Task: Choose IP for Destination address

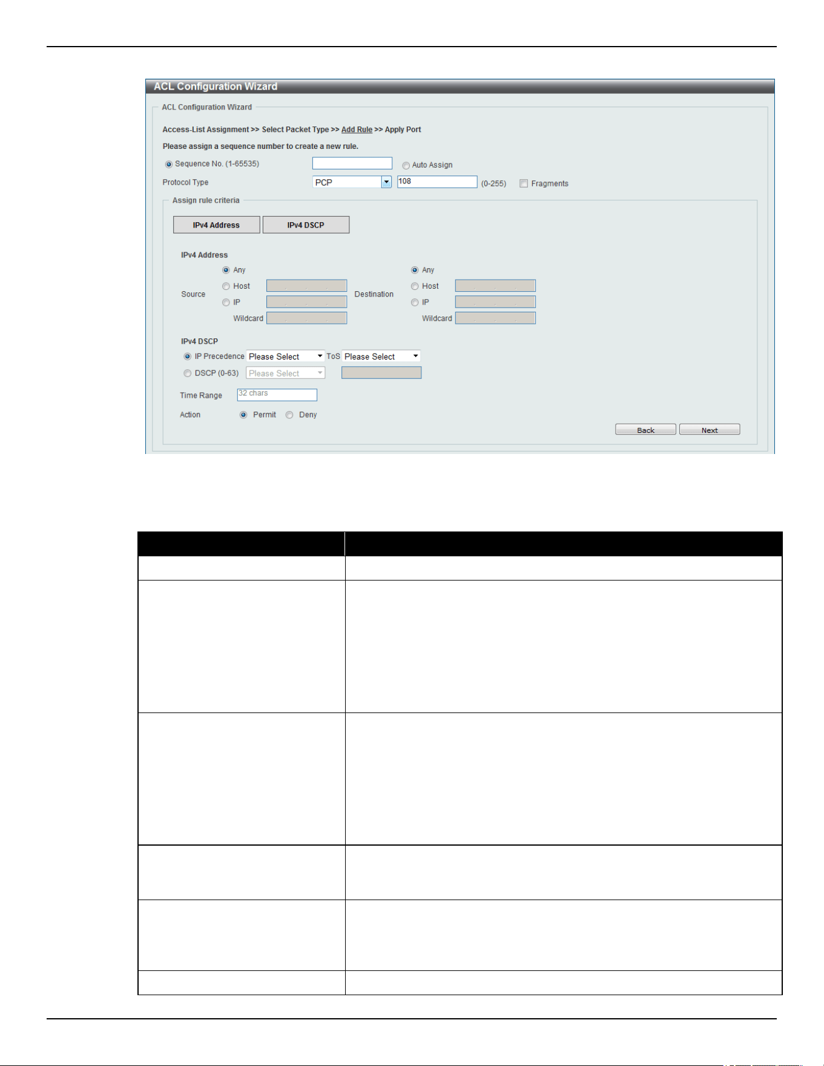Action: [415, 303]
